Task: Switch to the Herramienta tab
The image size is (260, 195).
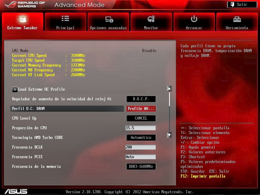Action: 237,22
